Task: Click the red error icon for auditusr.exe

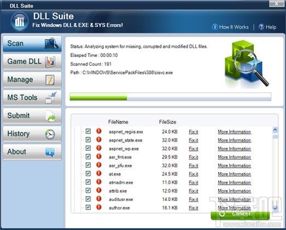Action: click(x=99, y=199)
